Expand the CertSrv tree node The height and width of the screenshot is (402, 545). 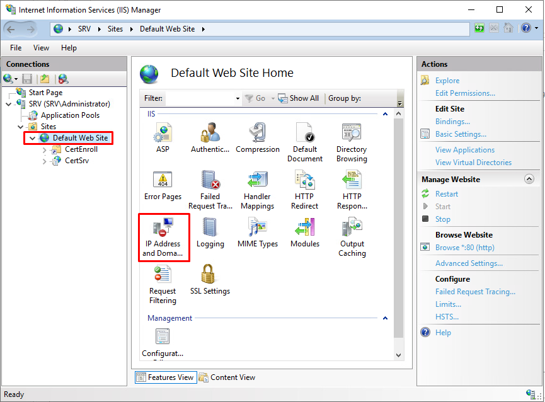click(44, 161)
